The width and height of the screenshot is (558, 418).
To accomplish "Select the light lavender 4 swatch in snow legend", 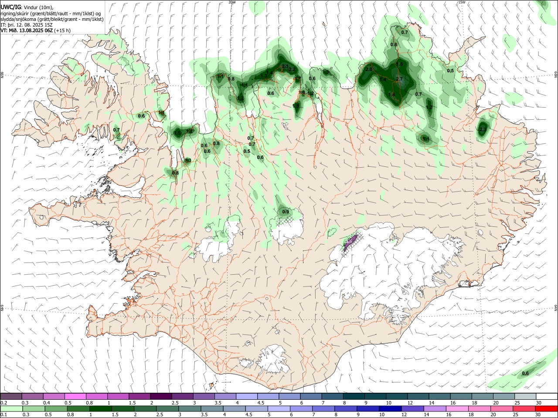I will pos(246,396).
